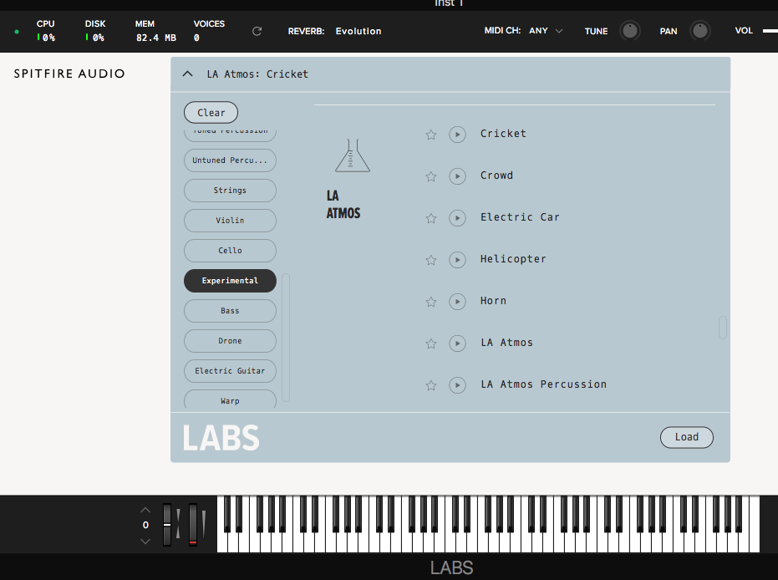
Task: Play the Helicopter preset preview
Action: [457, 260]
